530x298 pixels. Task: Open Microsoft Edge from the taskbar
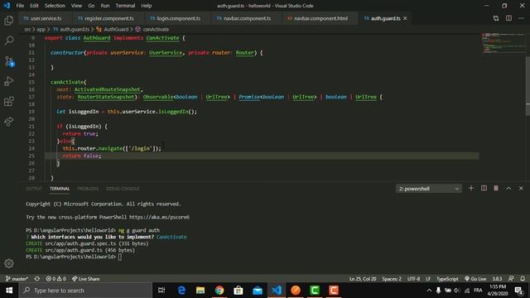(181, 291)
